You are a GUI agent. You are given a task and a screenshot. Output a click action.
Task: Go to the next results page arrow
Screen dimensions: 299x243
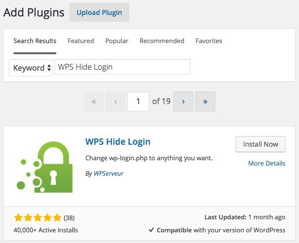pos(183,101)
